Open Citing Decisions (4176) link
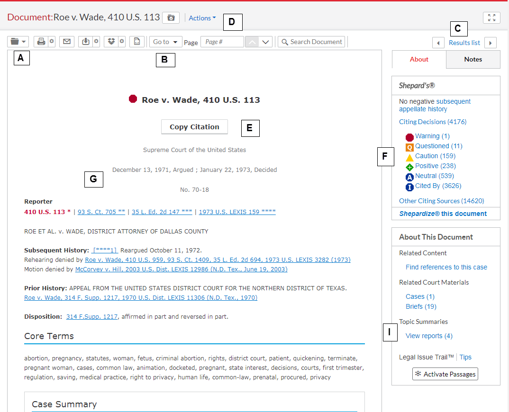 [433, 122]
